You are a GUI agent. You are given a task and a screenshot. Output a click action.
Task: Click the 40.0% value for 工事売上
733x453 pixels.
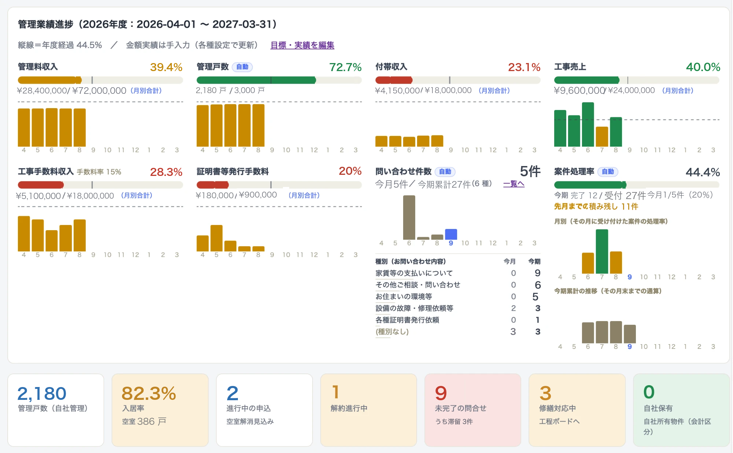(703, 67)
